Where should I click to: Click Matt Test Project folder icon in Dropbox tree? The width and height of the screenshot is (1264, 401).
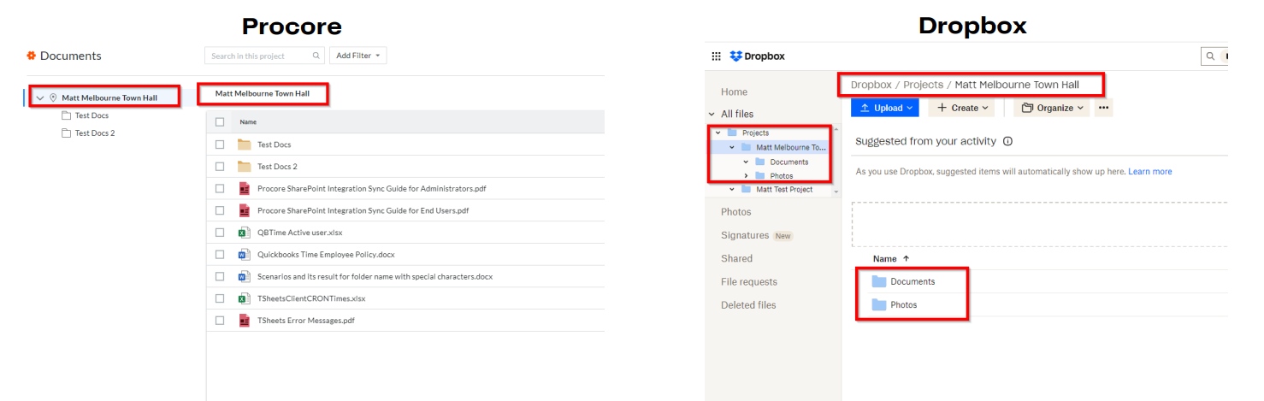747,189
